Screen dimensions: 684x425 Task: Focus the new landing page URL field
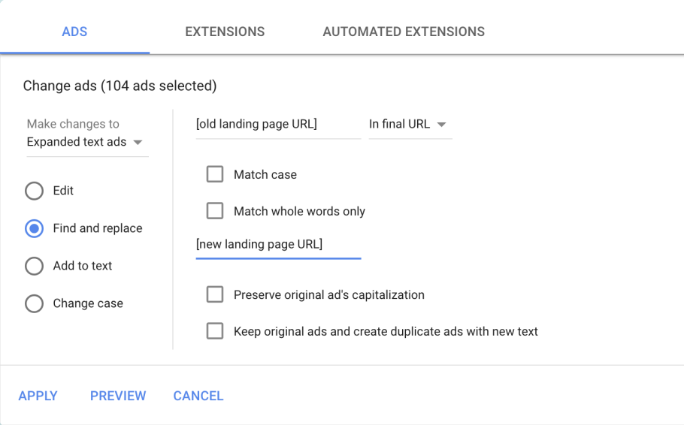277,244
